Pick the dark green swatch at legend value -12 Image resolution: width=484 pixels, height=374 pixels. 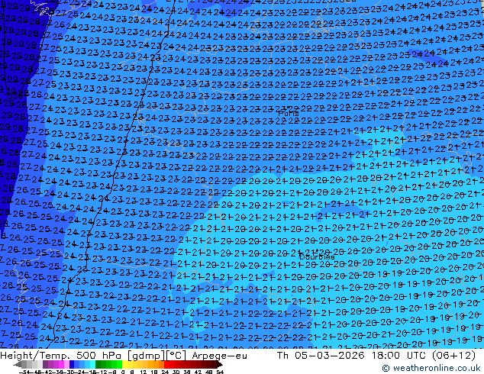(x=98, y=364)
